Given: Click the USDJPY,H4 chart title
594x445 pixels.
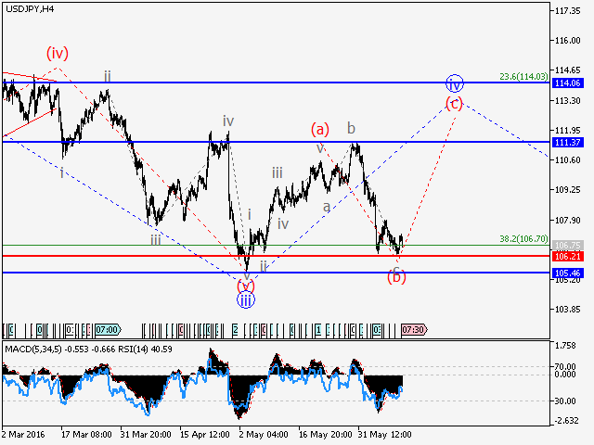Looking at the screenshot, I should (30, 9).
